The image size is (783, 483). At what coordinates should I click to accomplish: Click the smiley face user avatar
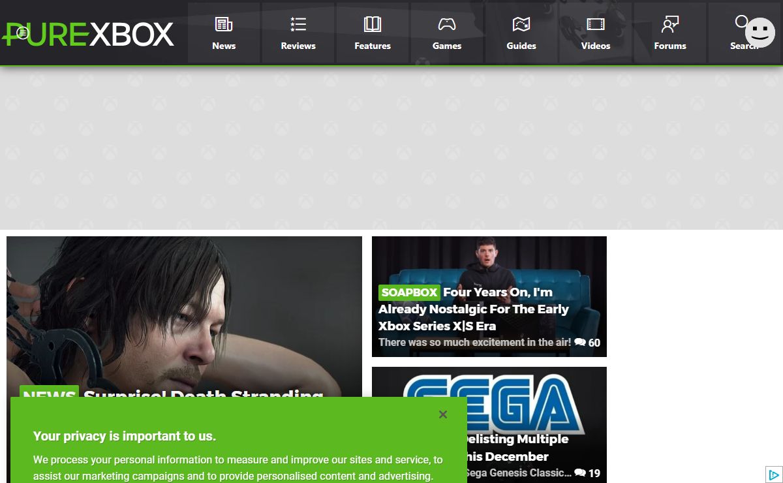760,33
